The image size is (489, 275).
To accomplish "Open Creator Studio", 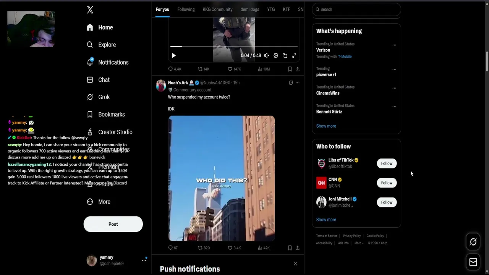I will [110, 132].
